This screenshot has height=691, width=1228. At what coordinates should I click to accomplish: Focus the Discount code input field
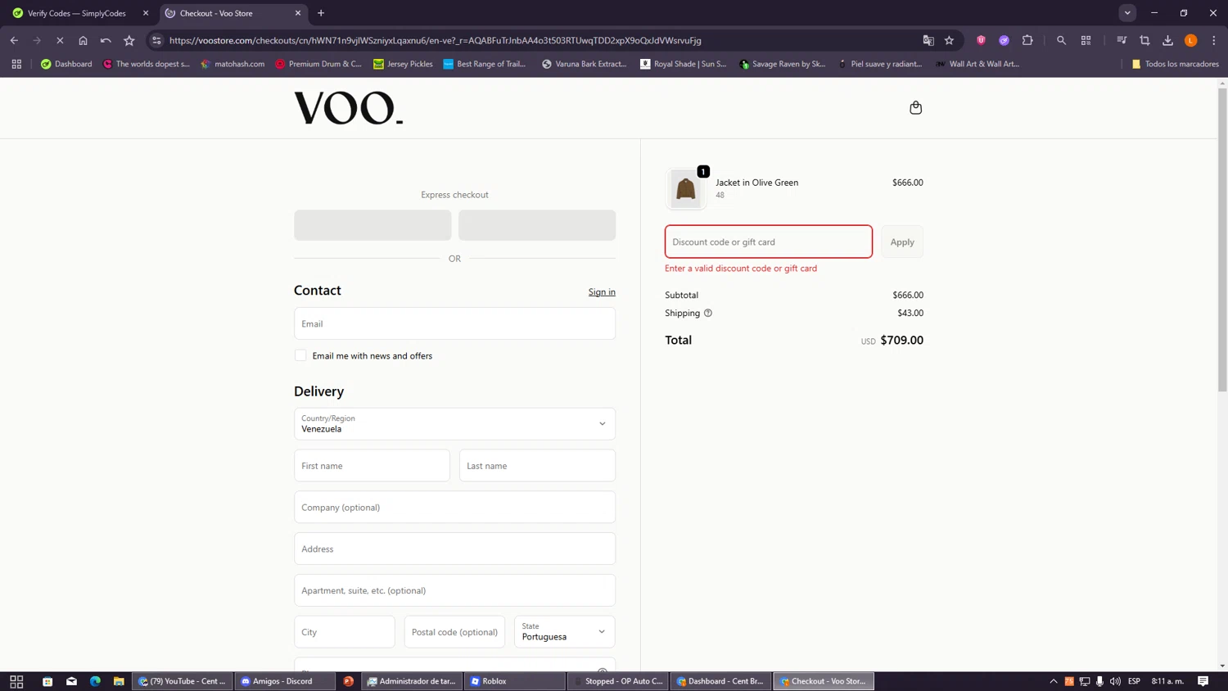tap(769, 242)
